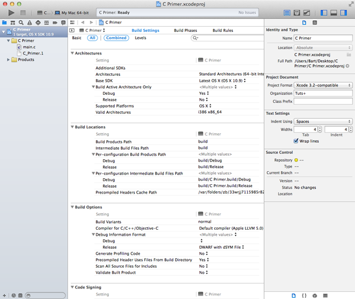Click the Organization text field
This screenshot has width=355, height=299.
(323, 94)
